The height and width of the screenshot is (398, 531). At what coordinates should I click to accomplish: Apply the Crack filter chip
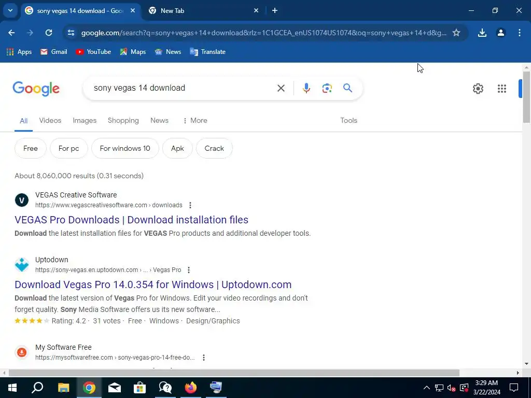pyautogui.click(x=214, y=148)
